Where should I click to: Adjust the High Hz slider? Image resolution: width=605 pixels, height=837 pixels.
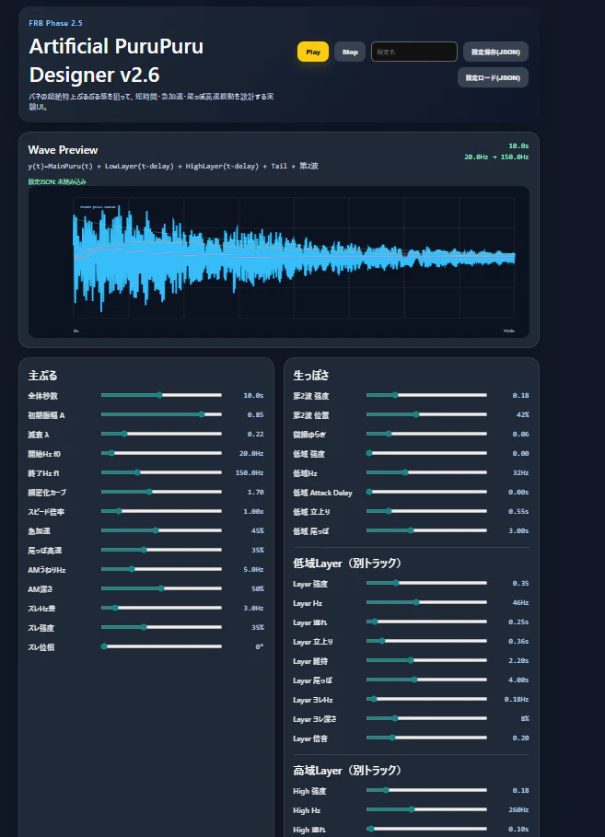click(426, 809)
